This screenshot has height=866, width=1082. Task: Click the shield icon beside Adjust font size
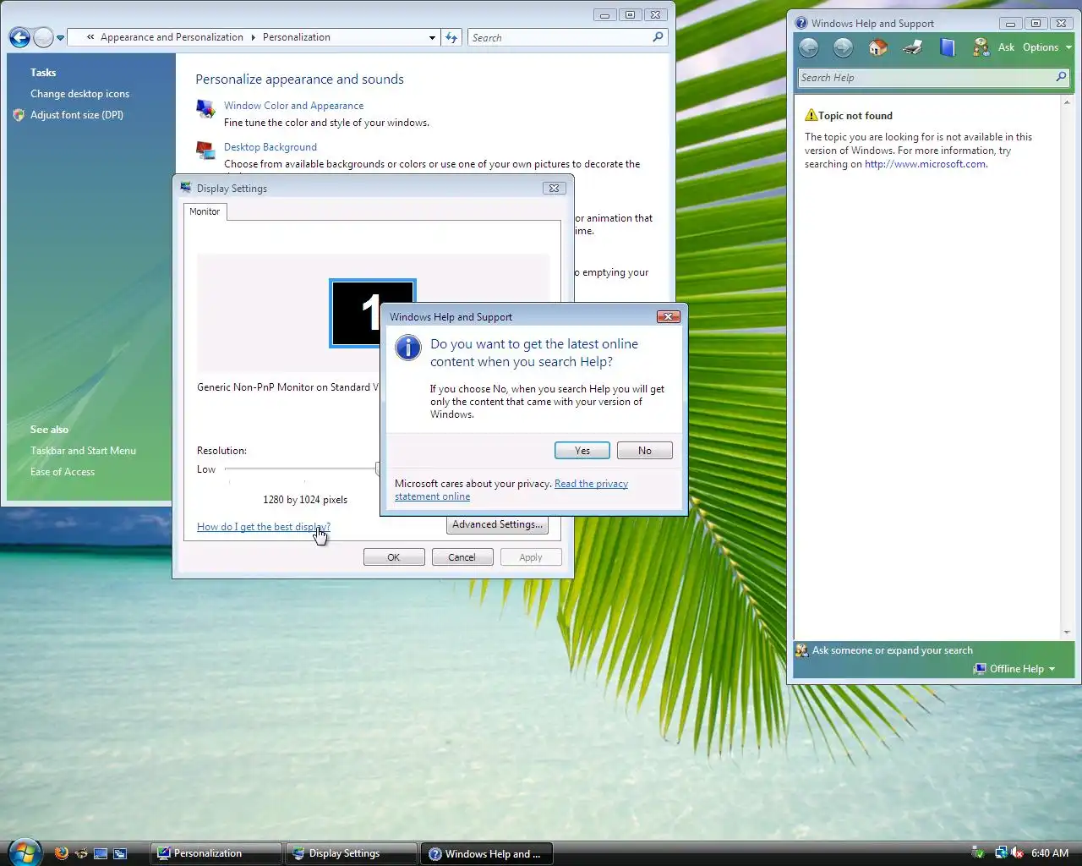[x=19, y=115]
